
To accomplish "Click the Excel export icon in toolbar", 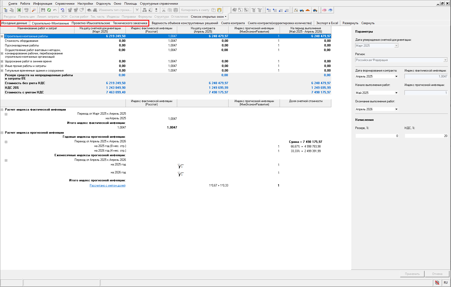I will [19, 10].
